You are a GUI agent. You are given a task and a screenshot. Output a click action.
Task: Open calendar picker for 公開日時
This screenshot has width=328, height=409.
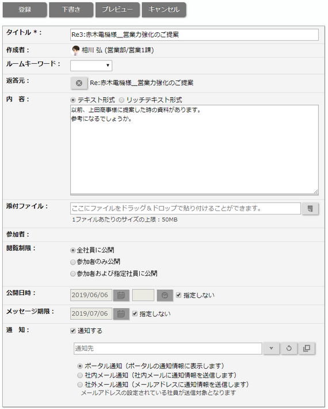(121, 295)
